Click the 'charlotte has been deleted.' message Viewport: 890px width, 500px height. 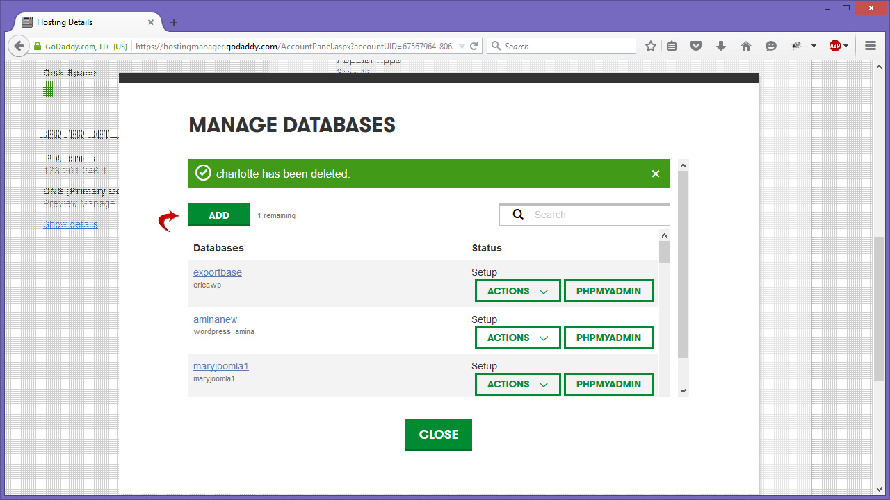(283, 174)
